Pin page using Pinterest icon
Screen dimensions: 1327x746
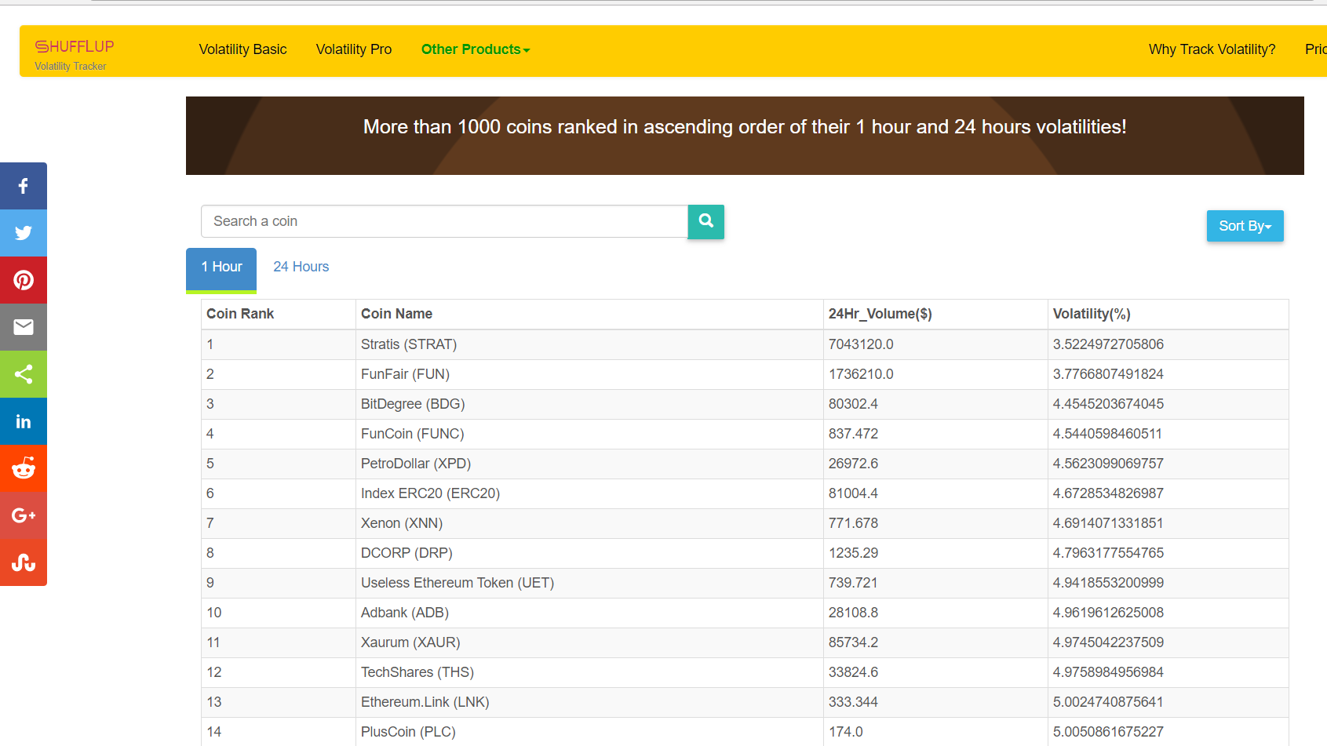click(x=24, y=280)
